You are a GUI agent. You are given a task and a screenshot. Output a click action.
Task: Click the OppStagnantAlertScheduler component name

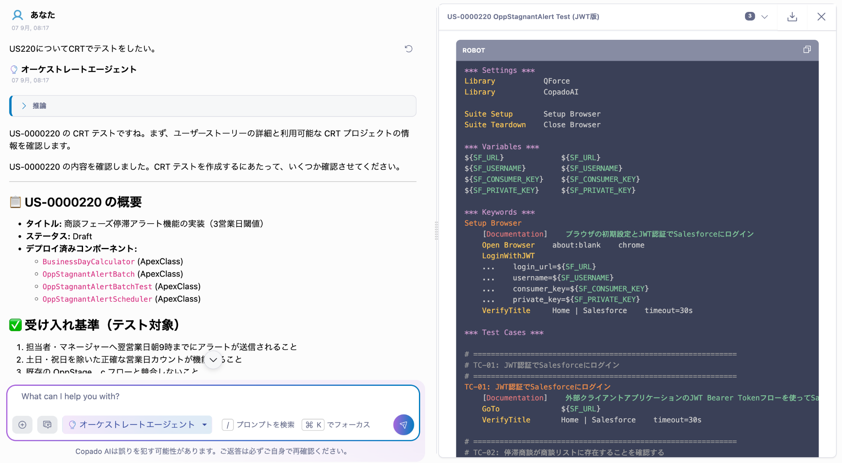(x=97, y=299)
